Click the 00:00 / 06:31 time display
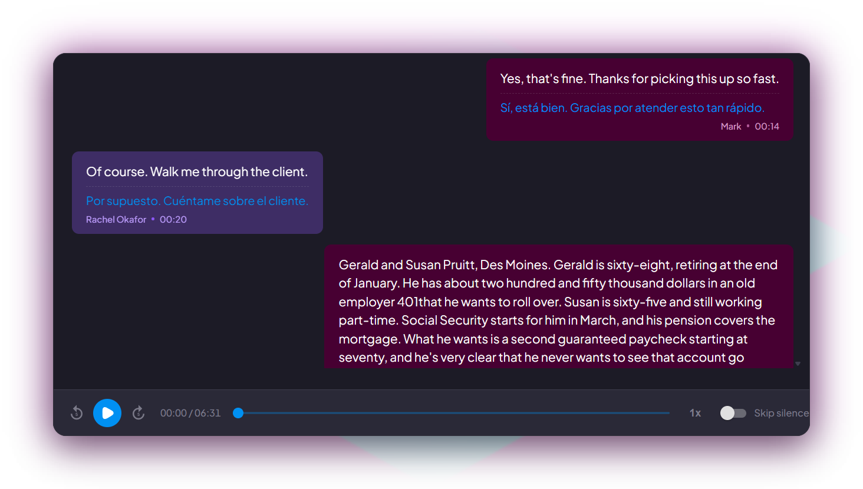This screenshot has height=489, width=863. click(190, 413)
